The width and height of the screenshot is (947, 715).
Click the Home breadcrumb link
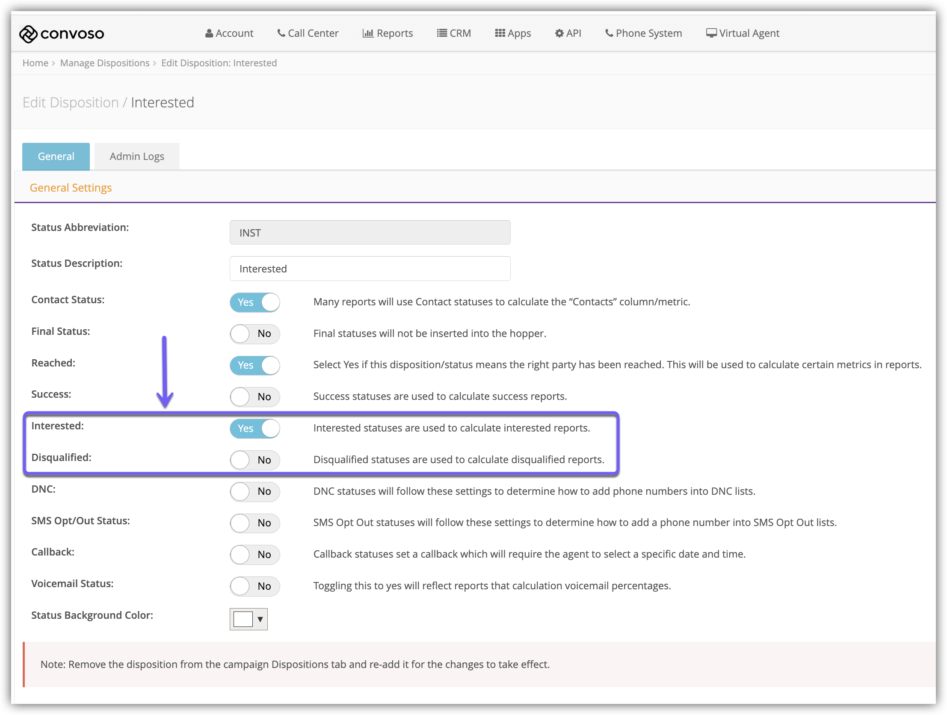[35, 63]
